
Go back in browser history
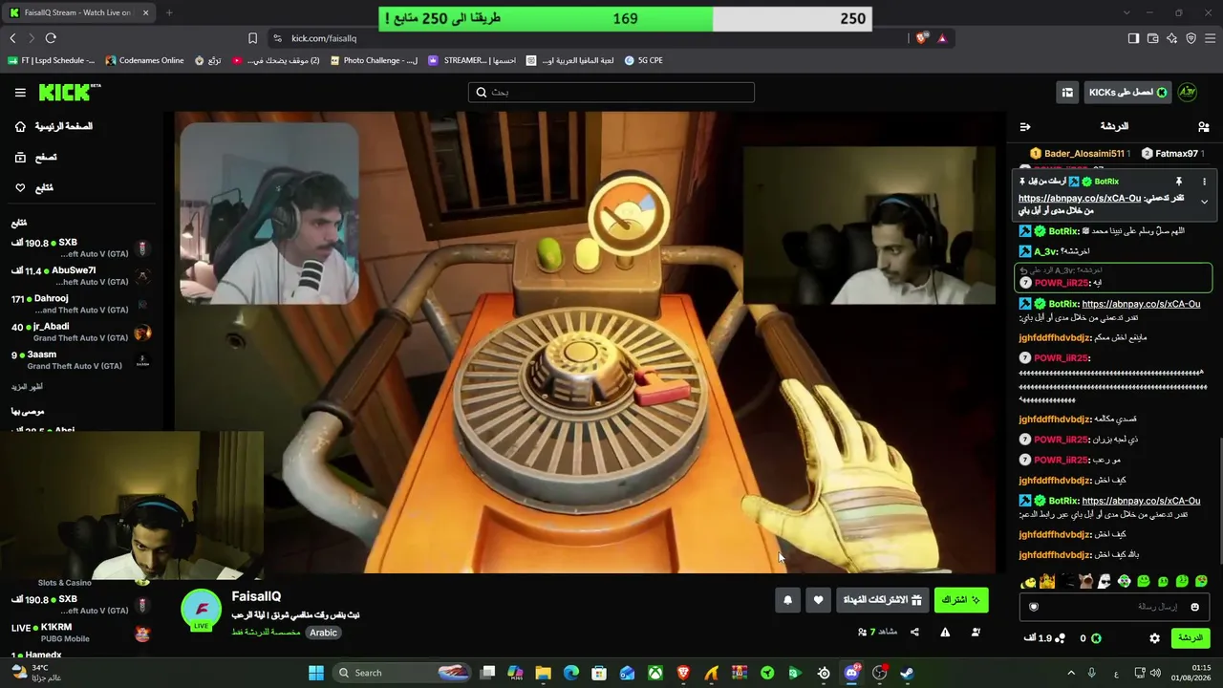(12, 38)
